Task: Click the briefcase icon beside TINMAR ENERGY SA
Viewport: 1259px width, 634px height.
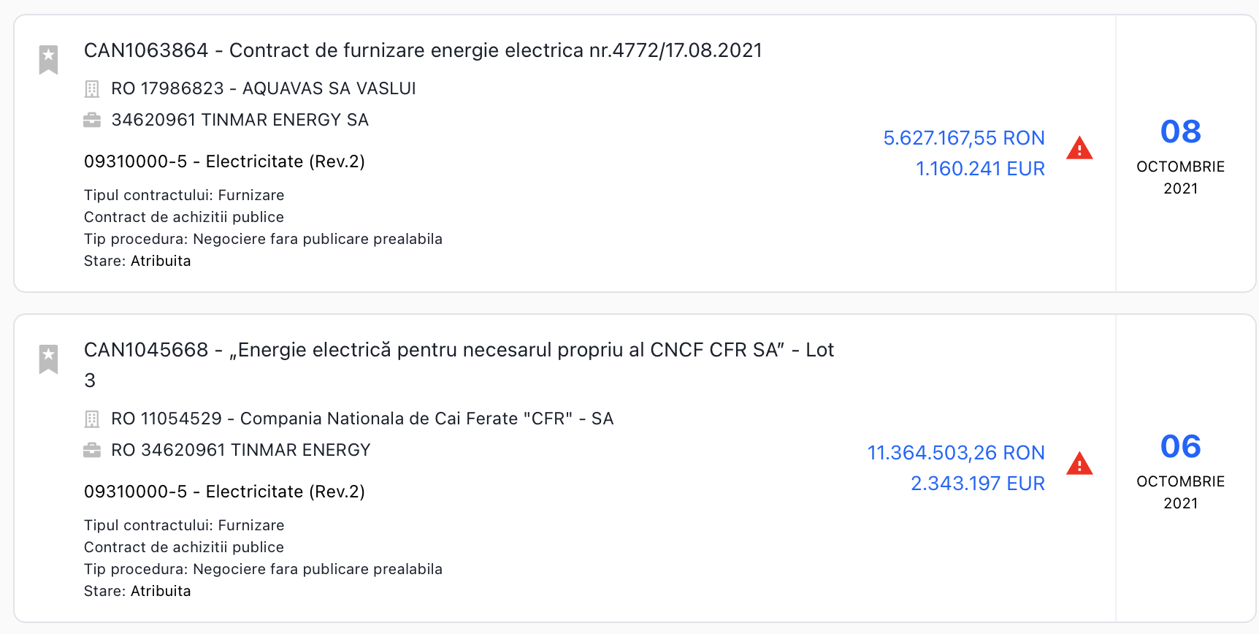Action: coord(92,120)
